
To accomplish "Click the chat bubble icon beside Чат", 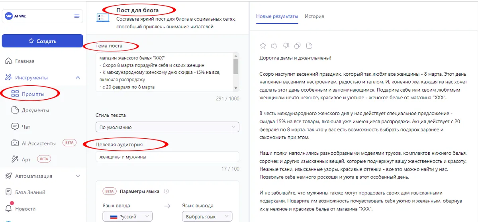I will 15,127.
